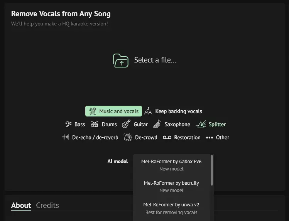Click the bass clef icon

point(68,124)
